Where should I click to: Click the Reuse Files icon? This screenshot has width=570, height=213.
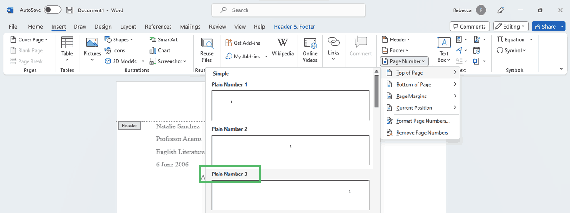point(207,49)
